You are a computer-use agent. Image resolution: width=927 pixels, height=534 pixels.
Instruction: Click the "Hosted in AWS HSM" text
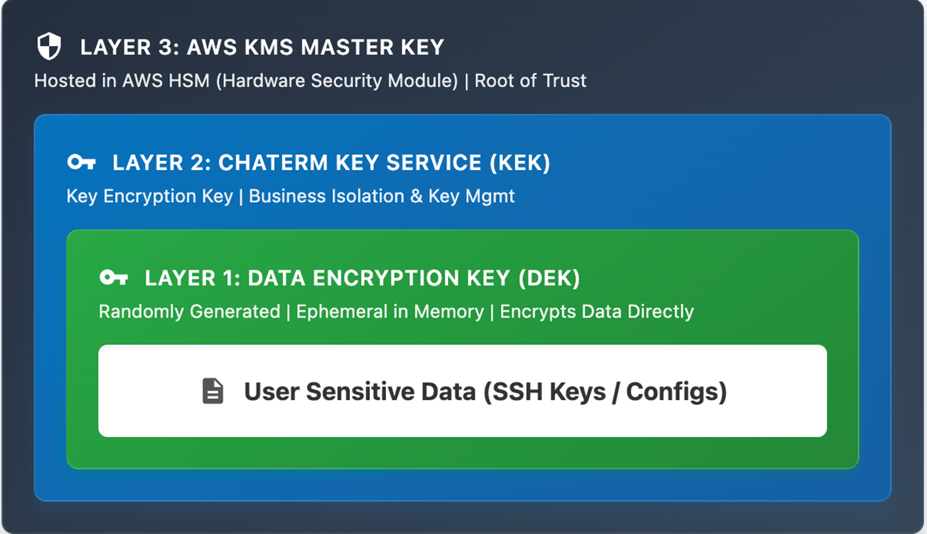122,80
